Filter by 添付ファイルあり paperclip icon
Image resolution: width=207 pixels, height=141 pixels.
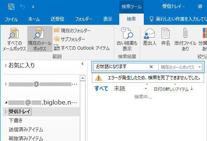pyautogui.click(x=185, y=39)
